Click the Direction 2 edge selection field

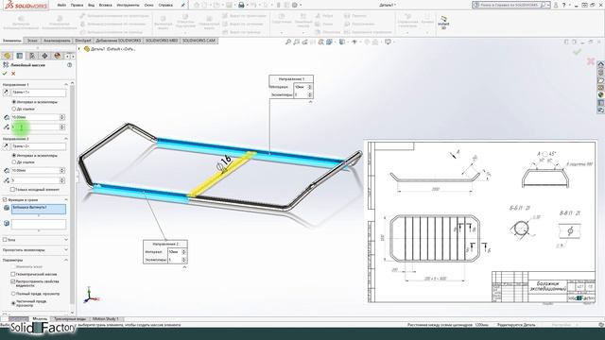click(39, 146)
